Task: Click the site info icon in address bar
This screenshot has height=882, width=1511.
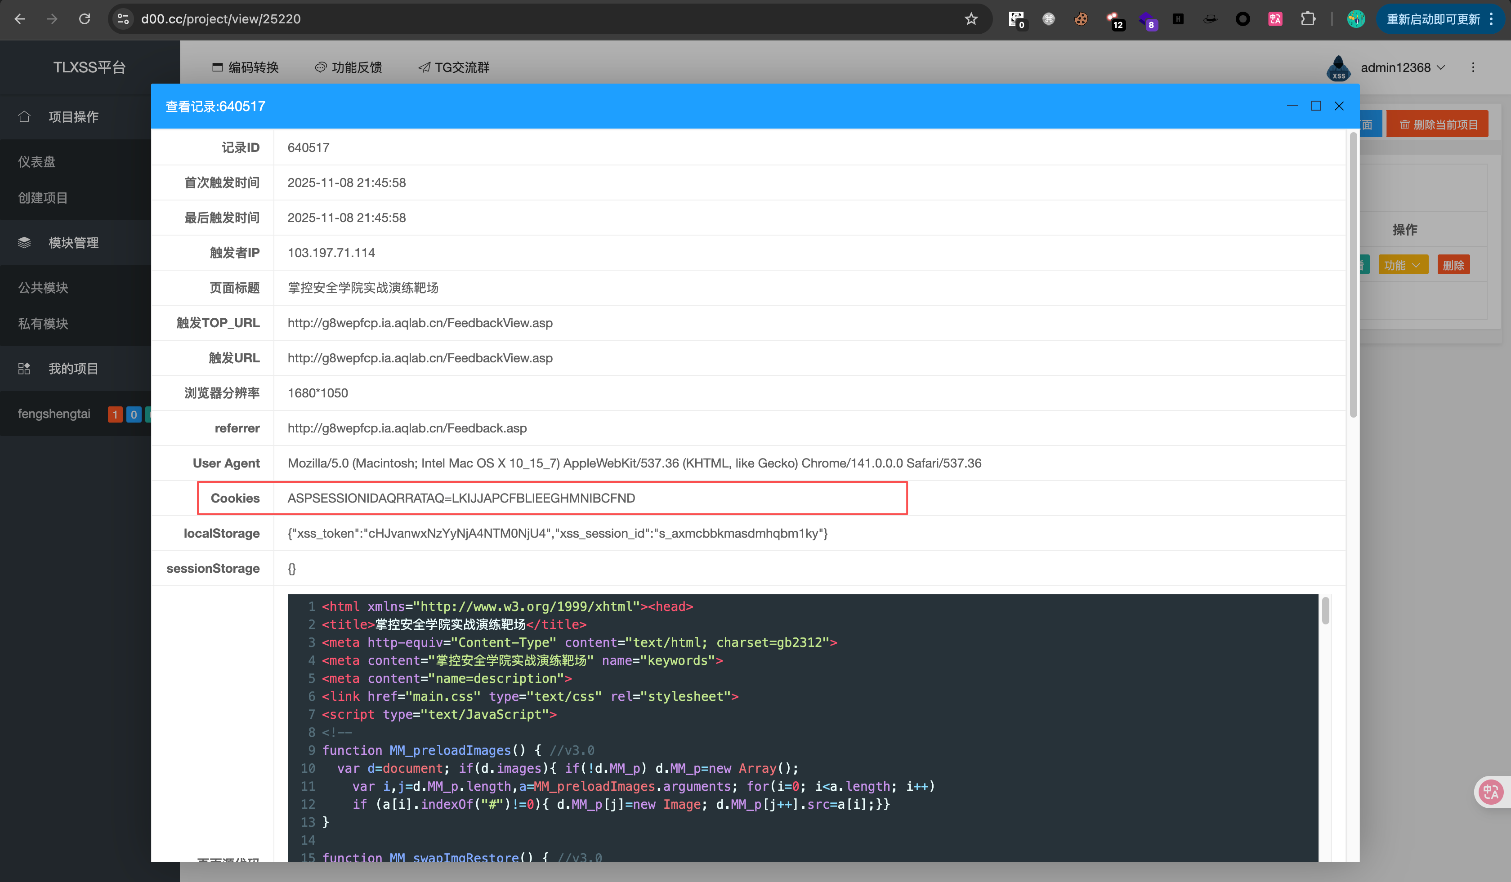Action: [124, 18]
